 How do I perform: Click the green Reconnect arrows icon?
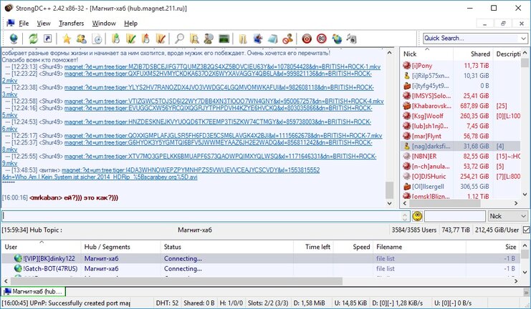[33, 39]
